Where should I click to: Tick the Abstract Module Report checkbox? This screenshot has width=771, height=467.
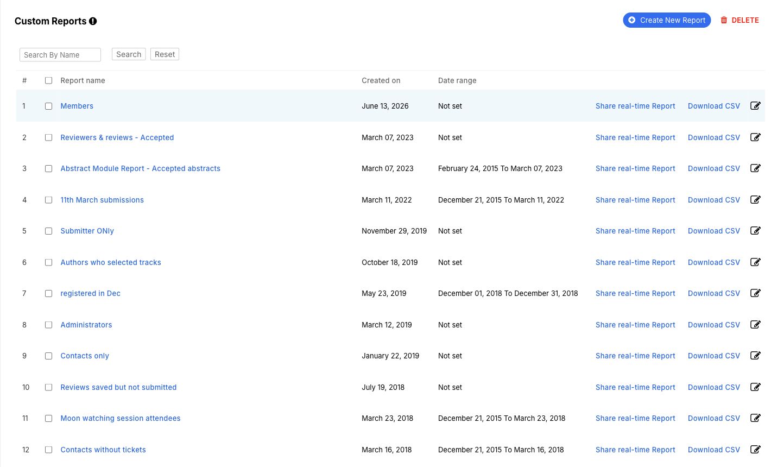pyautogui.click(x=48, y=169)
